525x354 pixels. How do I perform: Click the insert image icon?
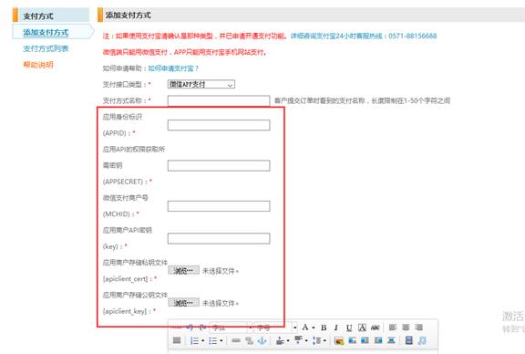[x=339, y=340]
